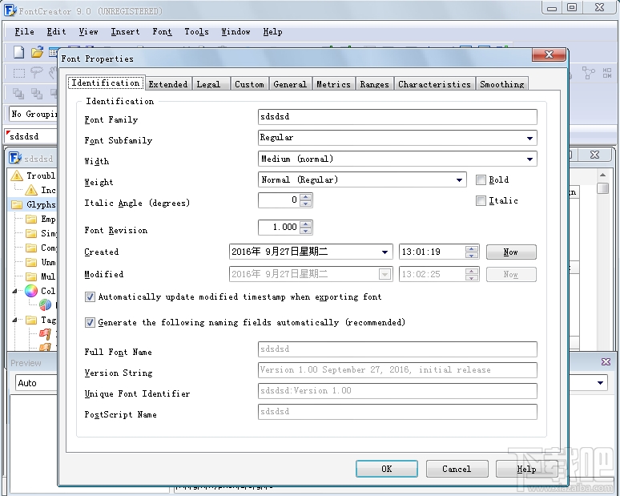Click the Help button in dialog

pyautogui.click(x=526, y=469)
